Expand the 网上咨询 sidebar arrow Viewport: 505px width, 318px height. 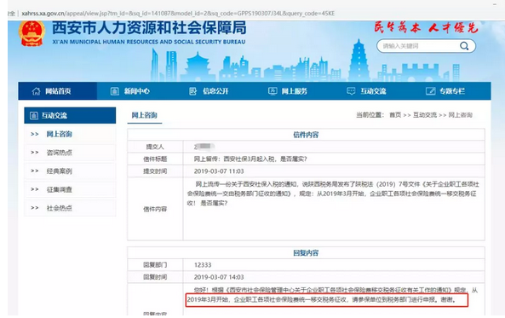point(35,134)
